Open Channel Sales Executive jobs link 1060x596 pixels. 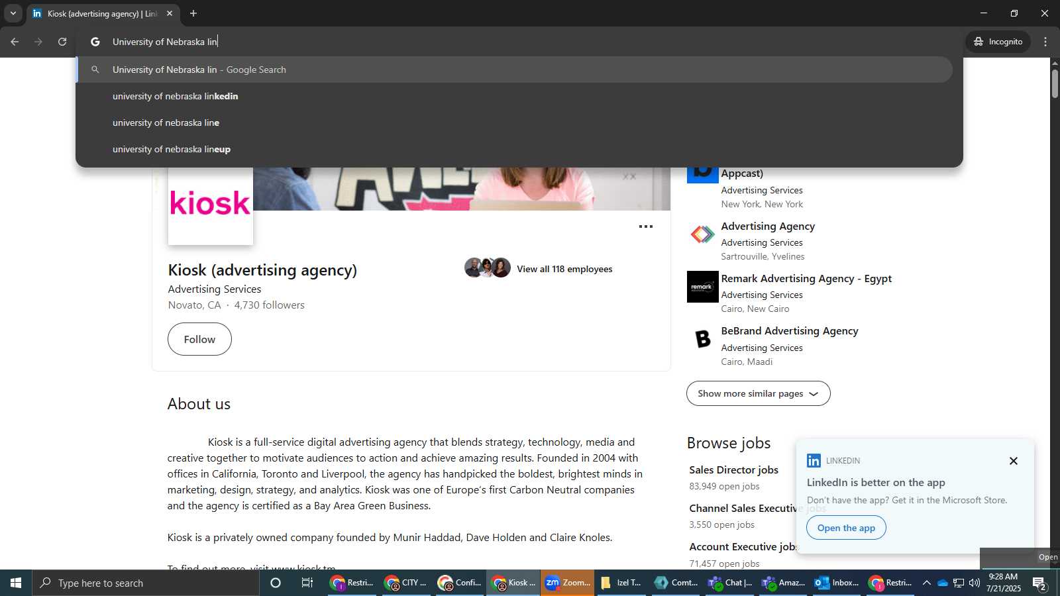pos(743,509)
